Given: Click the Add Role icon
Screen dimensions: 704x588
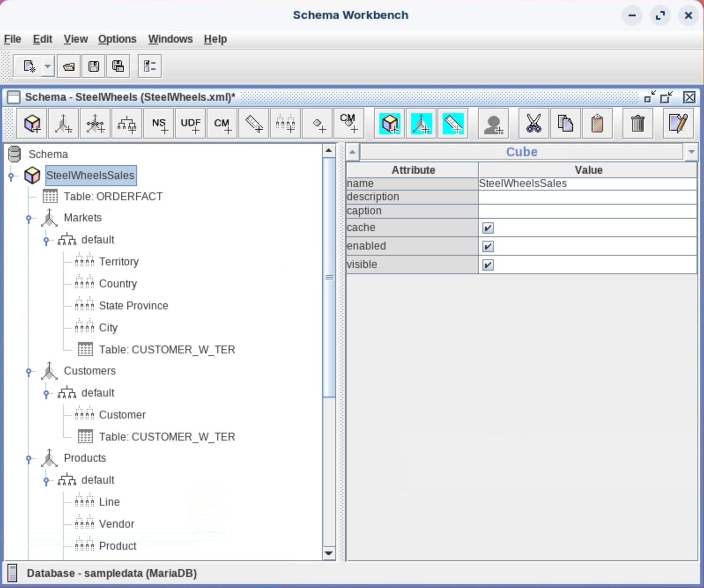Looking at the screenshot, I should [x=493, y=124].
